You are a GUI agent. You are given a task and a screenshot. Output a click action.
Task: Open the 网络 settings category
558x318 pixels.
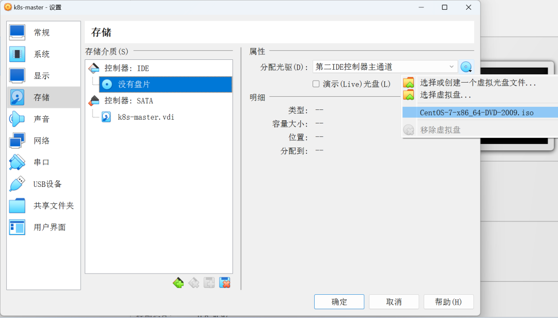43,140
